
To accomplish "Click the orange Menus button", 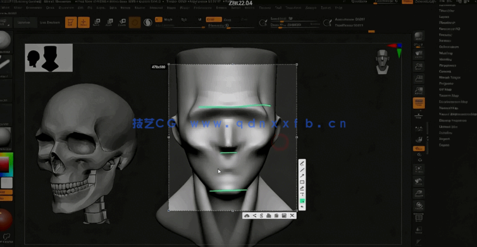I will click(407, 1).
